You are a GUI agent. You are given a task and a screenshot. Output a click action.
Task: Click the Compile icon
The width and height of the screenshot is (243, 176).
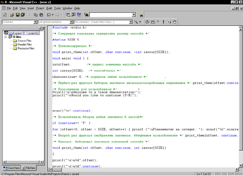(147, 22)
